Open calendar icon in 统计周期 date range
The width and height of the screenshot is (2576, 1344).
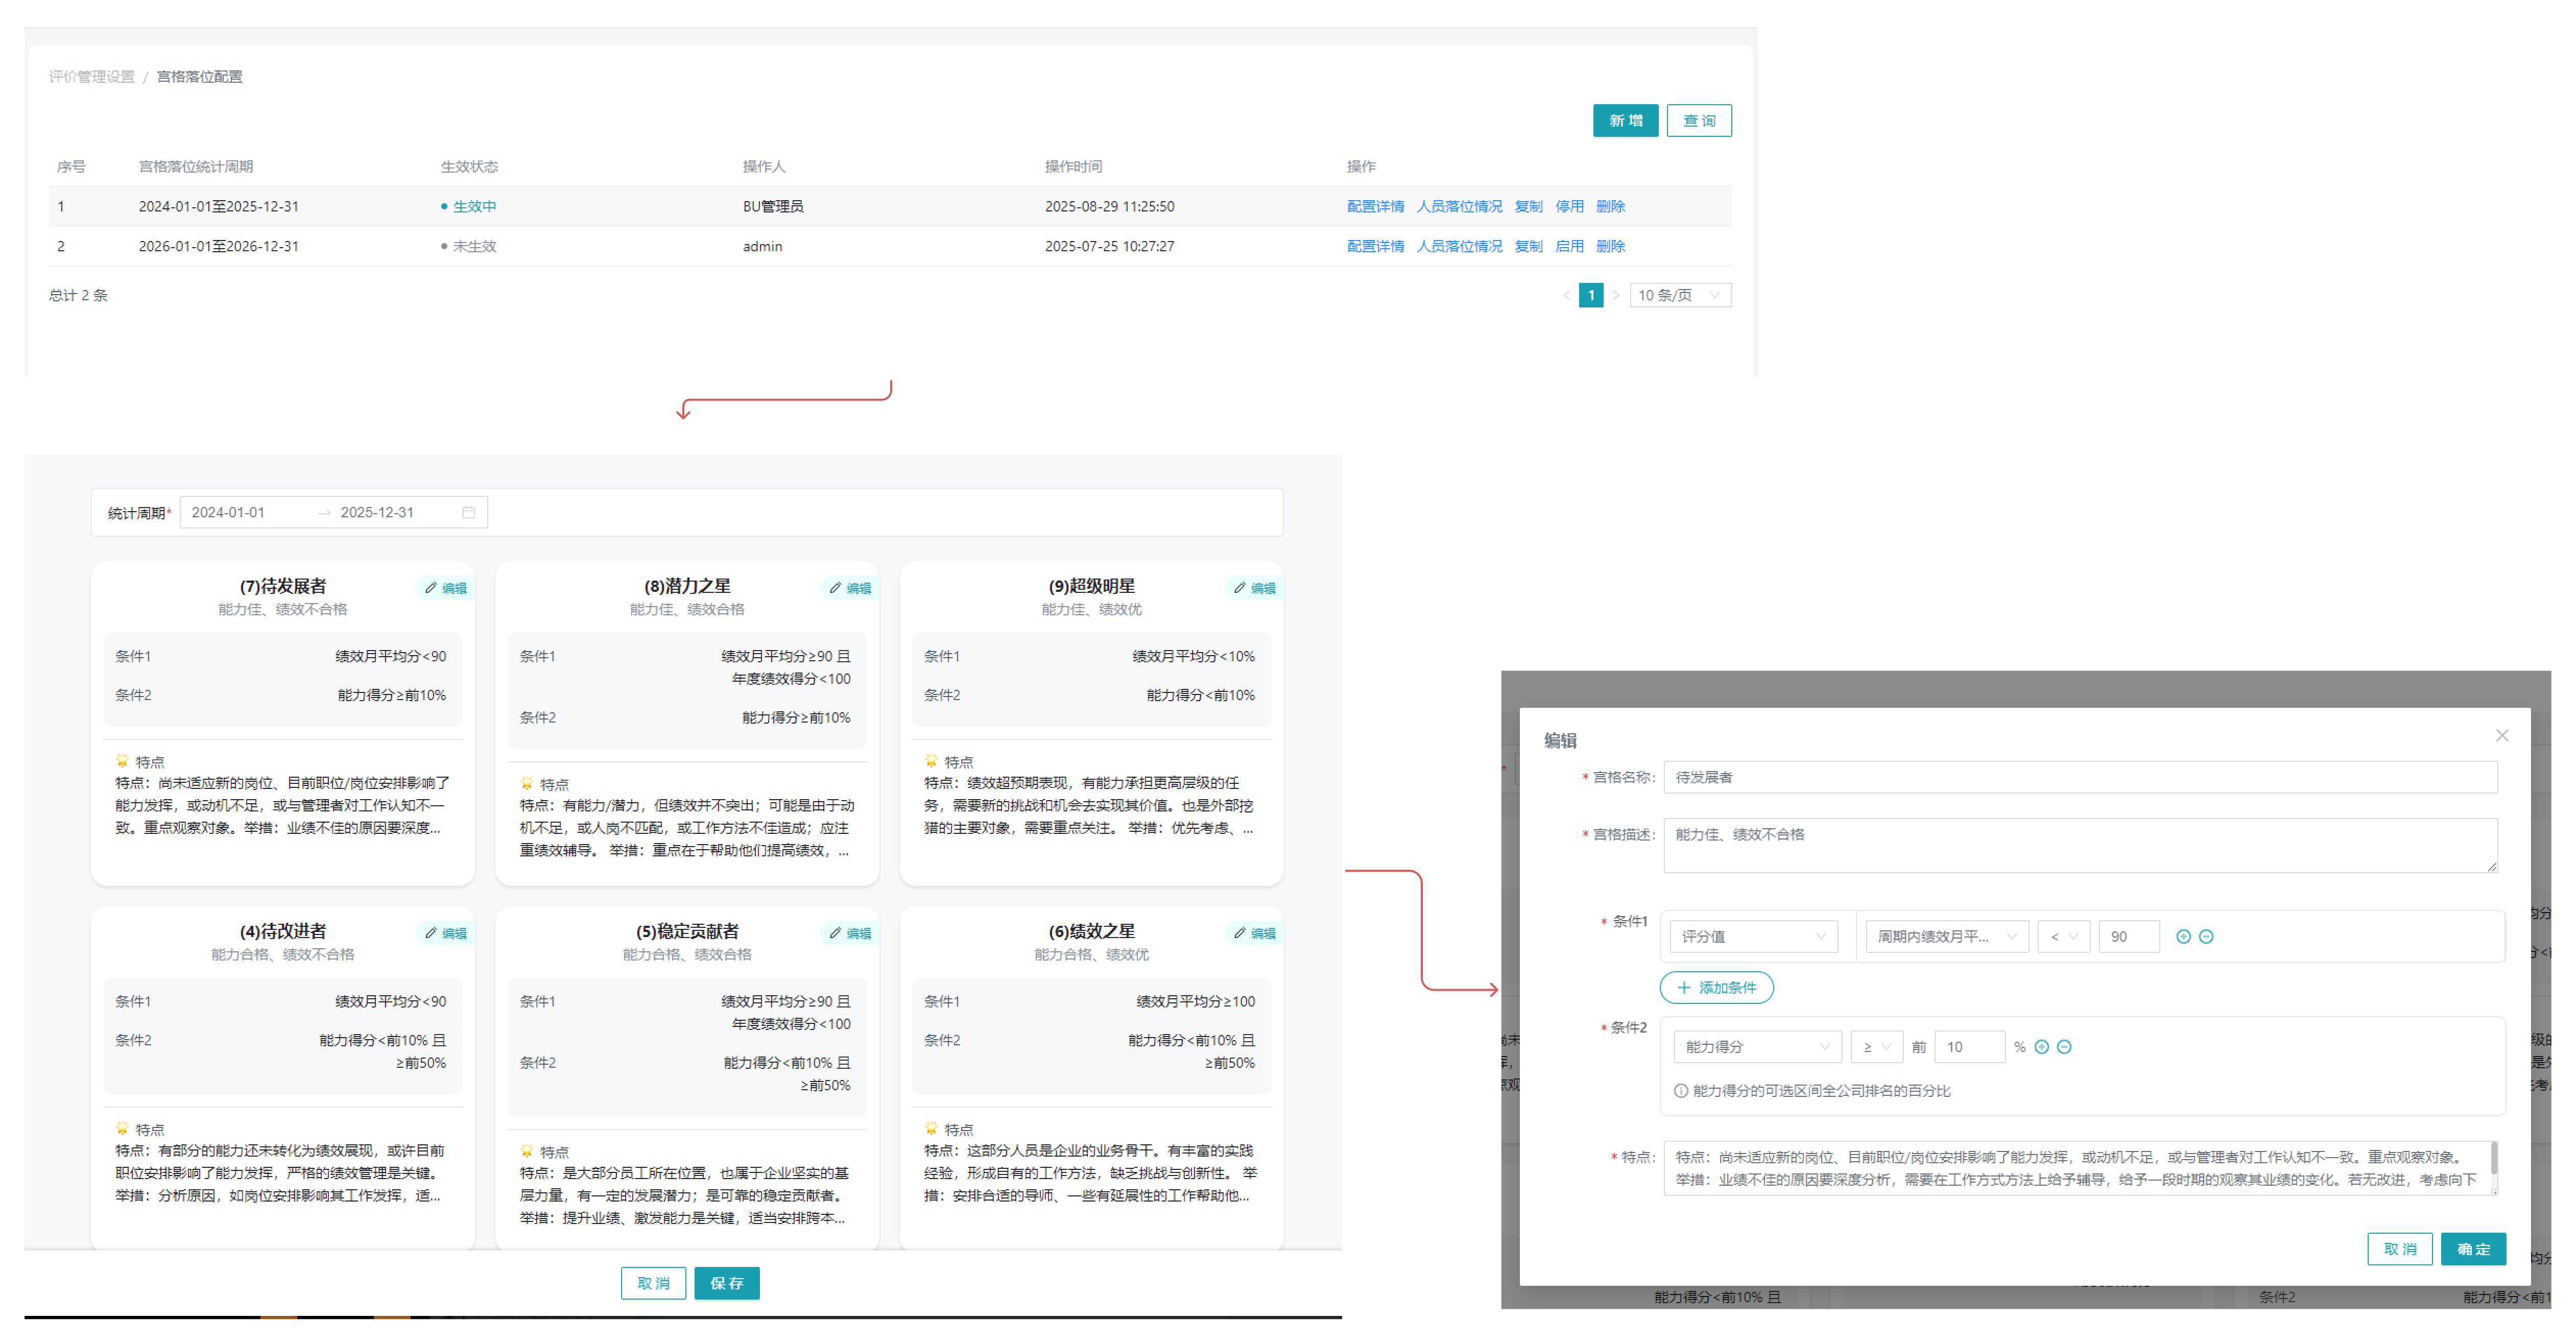click(x=468, y=513)
